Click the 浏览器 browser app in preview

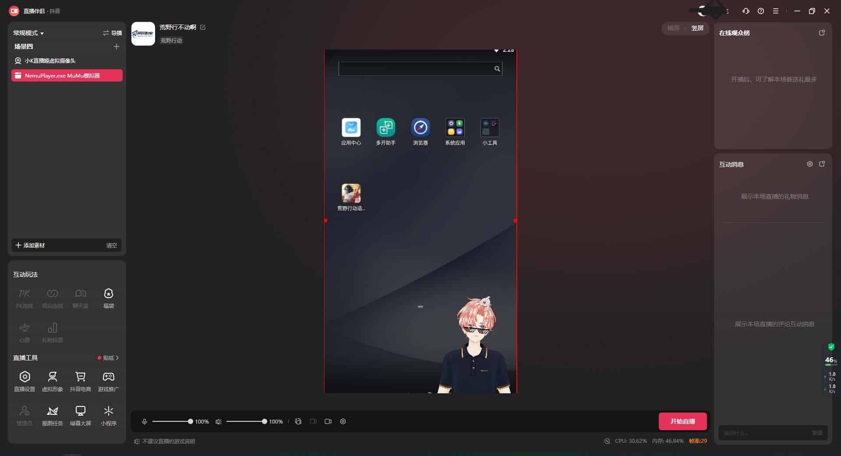click(x=420, y=132)
